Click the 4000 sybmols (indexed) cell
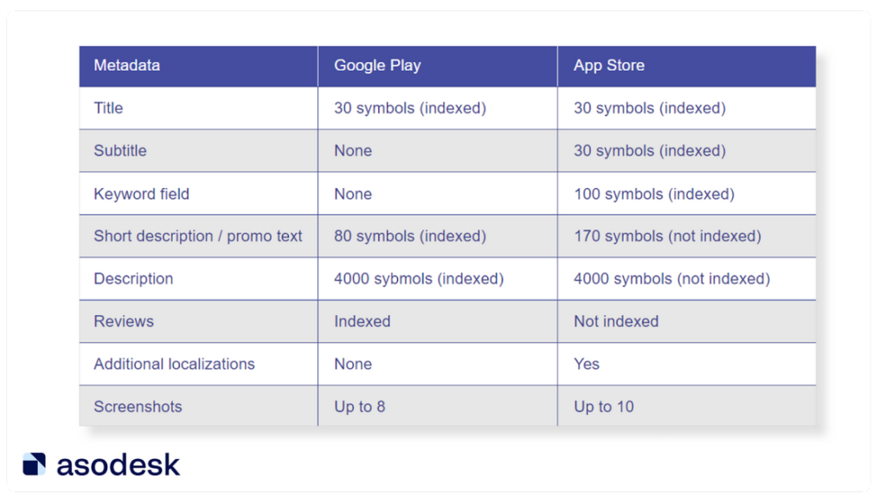This screenshot has height=504, width=886. coord(419,279)
